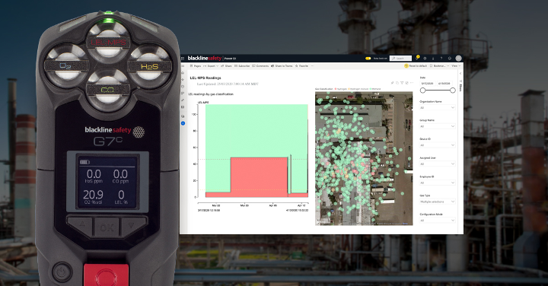548x286 pixels.
Task: Click the satellite map visual
Action: 364,158
